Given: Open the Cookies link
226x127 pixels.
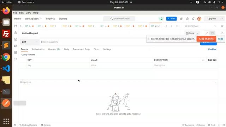Looking at the screenshot, I should point(212,49).
